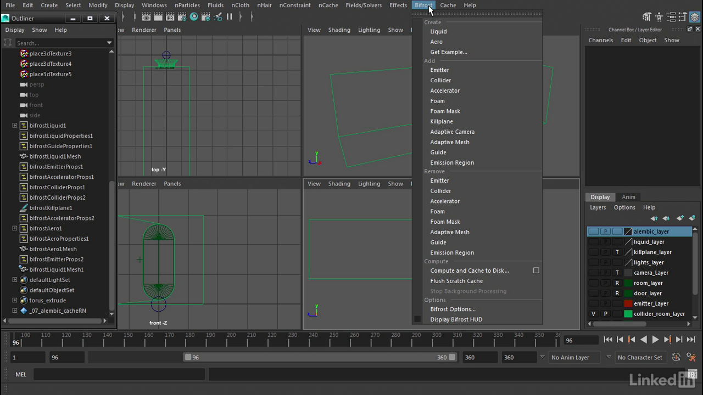
Task: Click the green collider_room_layer color swatch
Action: (628, 314)
